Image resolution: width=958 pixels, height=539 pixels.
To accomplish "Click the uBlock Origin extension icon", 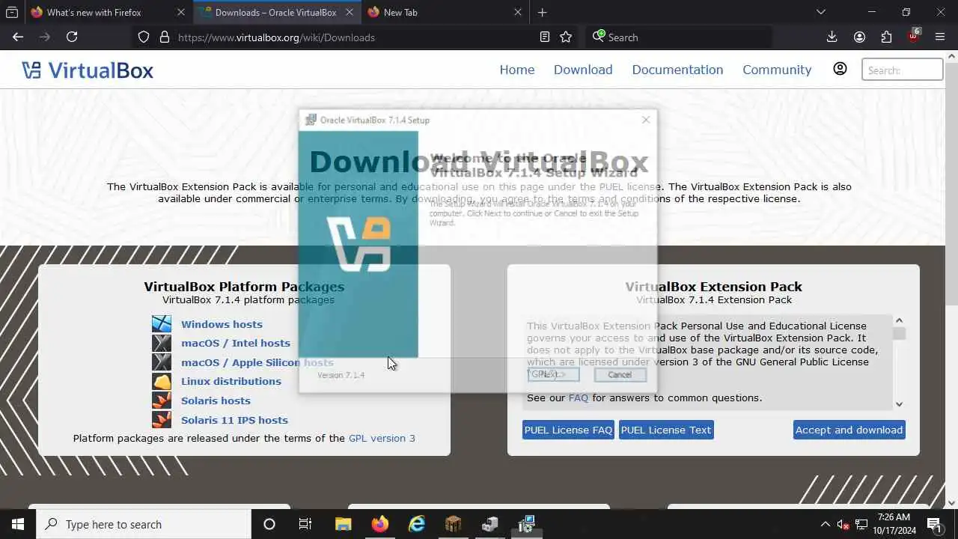I will (x=914, y=36).
